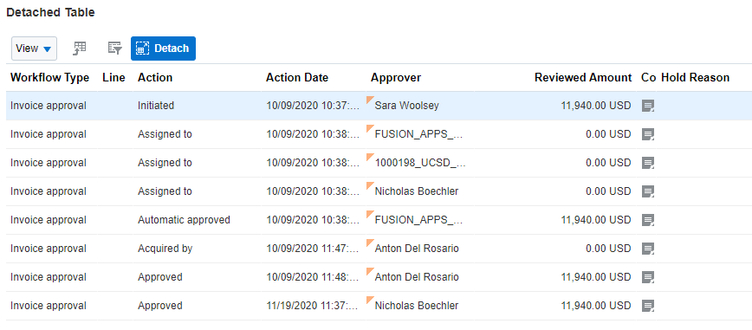
Task: Click Nicholas Boechler in the Assigned to row
Action: [x=416, y=191]
